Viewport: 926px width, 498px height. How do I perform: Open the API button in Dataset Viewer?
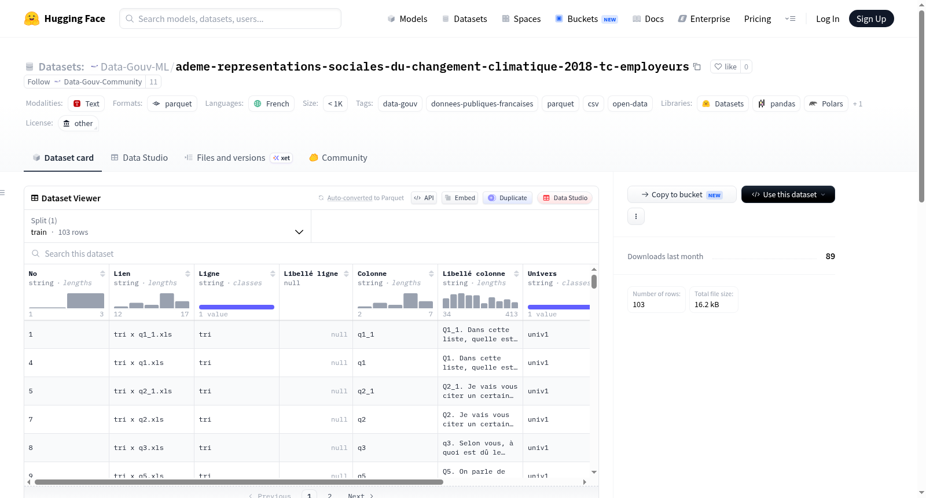click(x=424, y=198)
